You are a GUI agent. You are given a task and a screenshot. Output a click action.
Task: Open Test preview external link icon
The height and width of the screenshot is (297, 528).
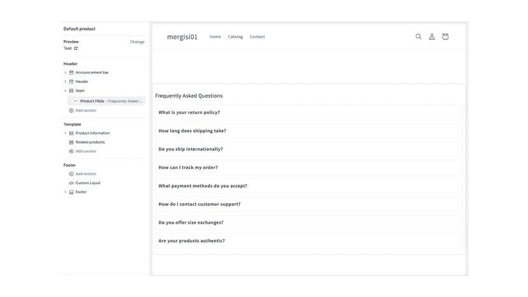pyautogui.click(x=76, y=48)
